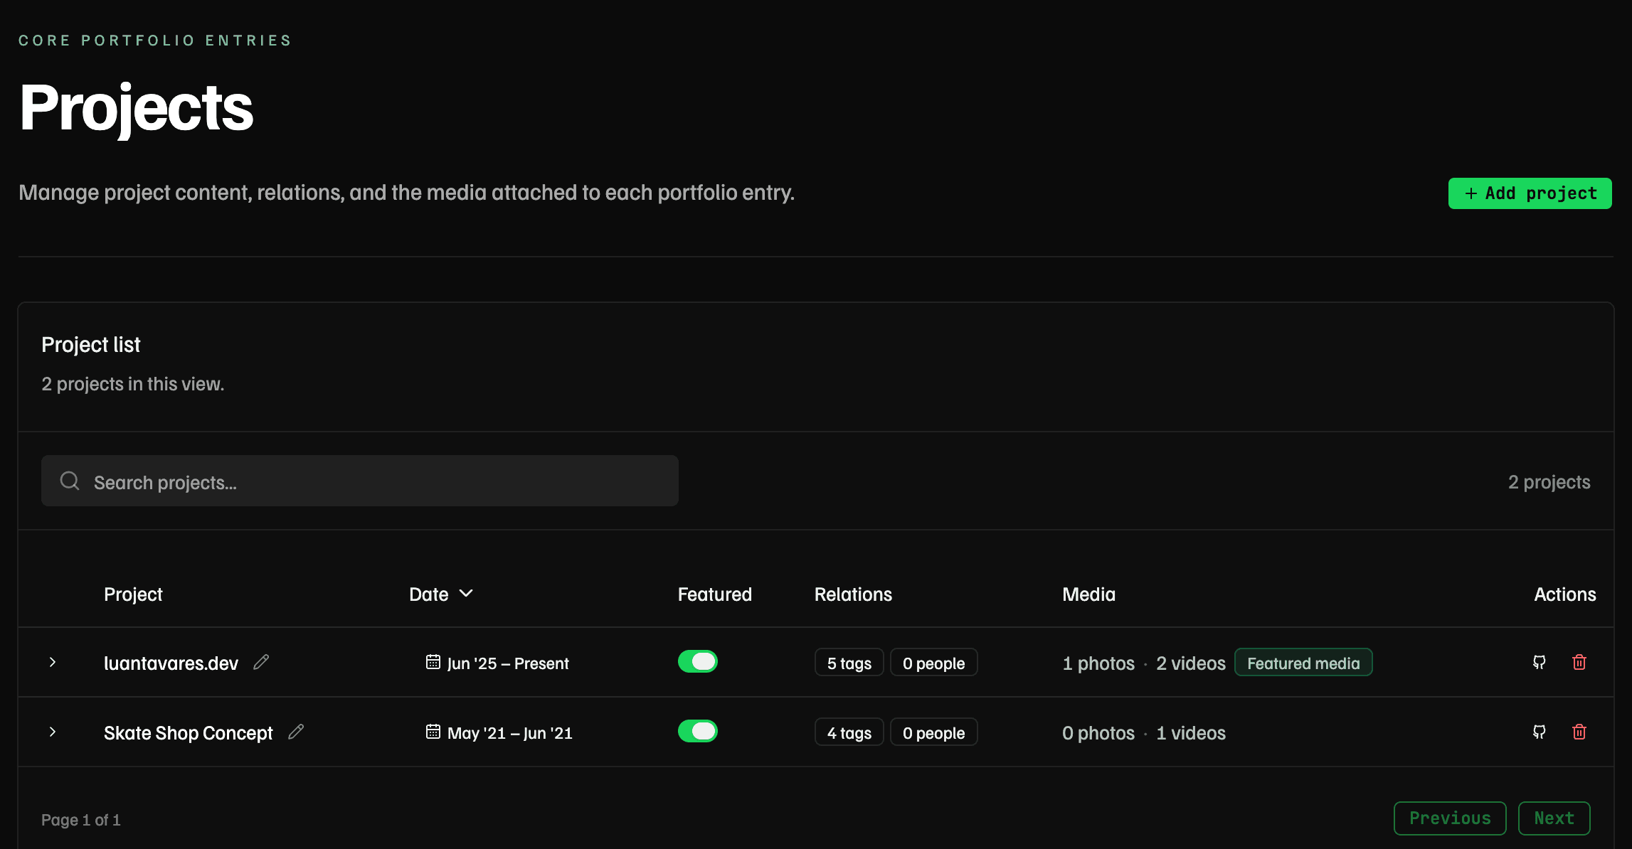
Task: Click the 5 tags badge
Action: (849, 663)
